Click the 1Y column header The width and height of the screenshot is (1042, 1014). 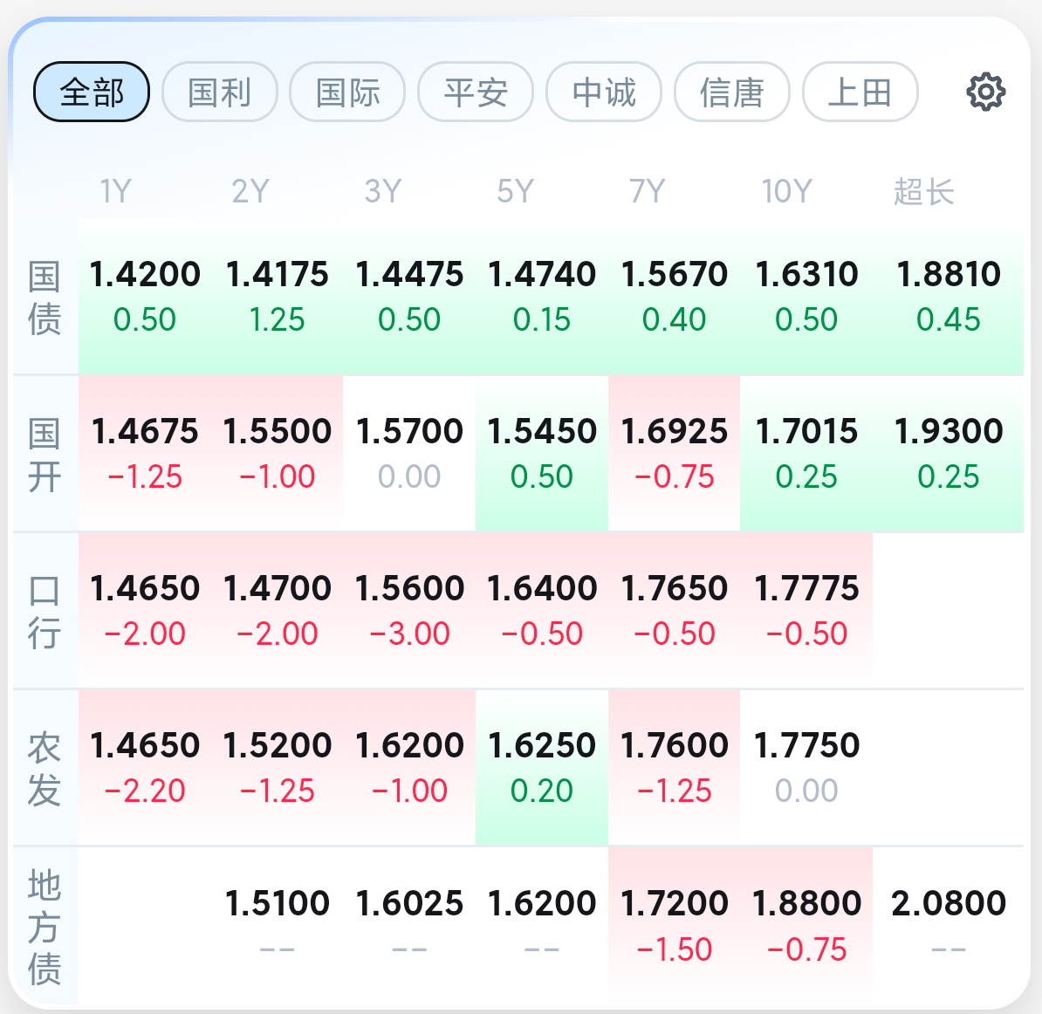pos(115,191)
